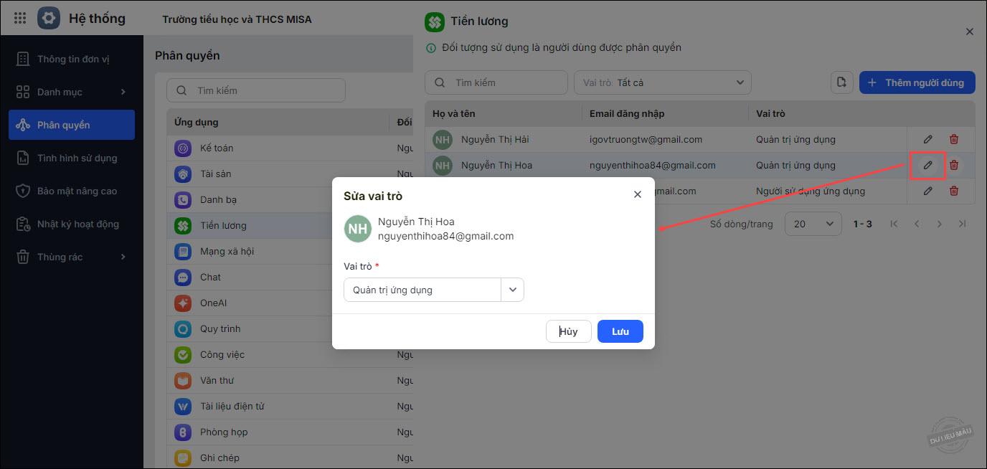The height and width of the screenshot is (469, 987).
Task: Click the user search field in Tiền lương
Action: click(x=496, y=82)
